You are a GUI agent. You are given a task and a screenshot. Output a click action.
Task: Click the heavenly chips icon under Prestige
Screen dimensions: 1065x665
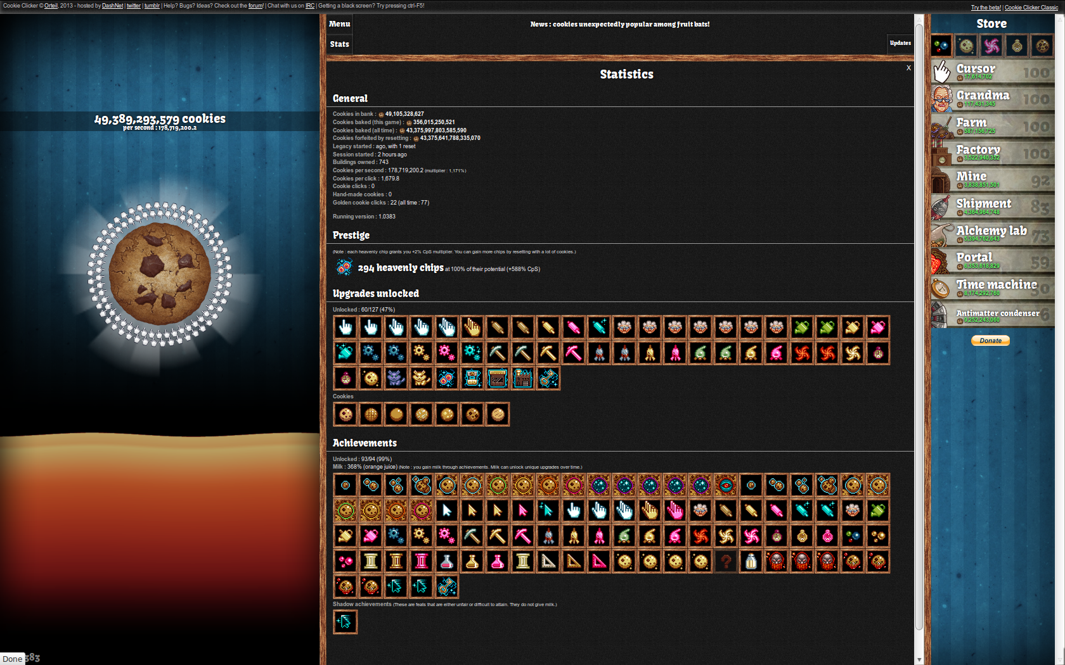point(344,268)
